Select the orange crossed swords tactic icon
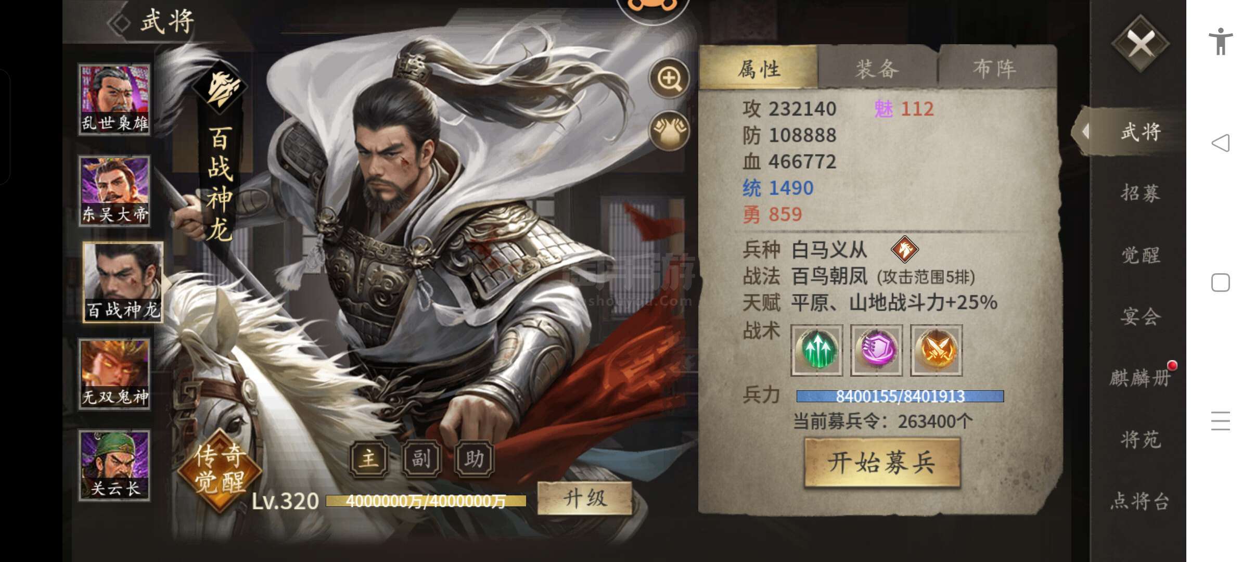1255x562 pixels. pos(936,350)
